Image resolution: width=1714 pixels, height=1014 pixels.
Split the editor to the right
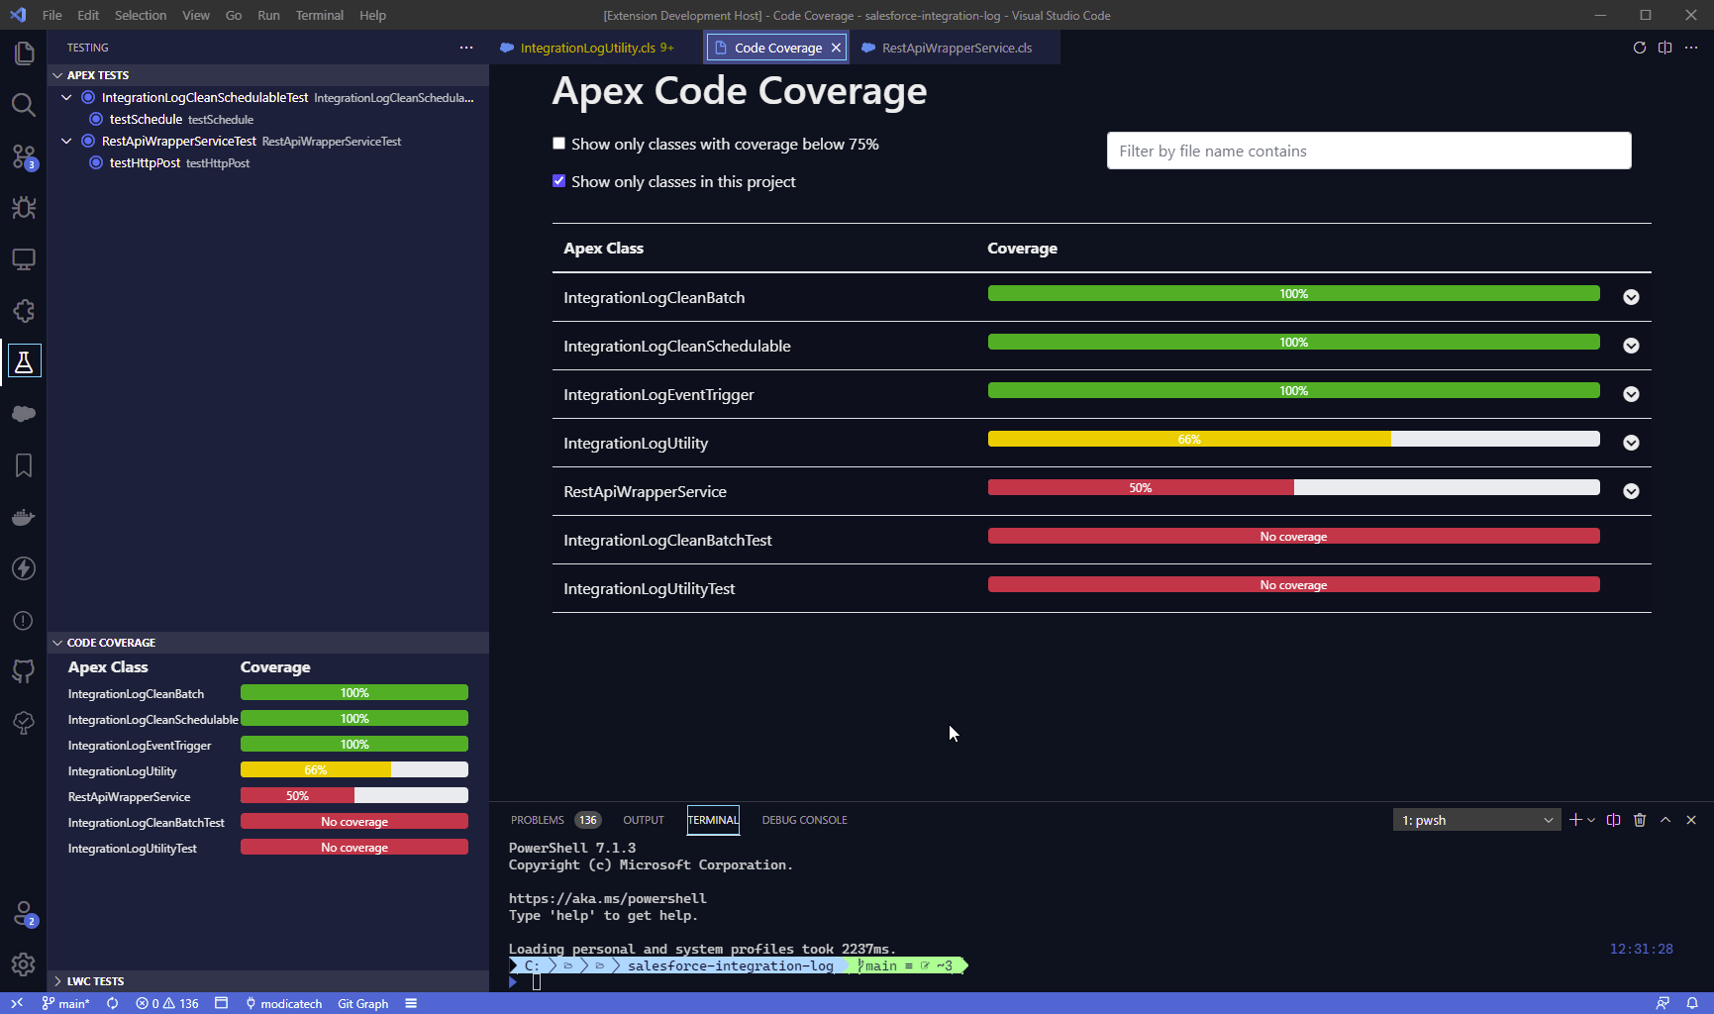tap(1665, 48)
